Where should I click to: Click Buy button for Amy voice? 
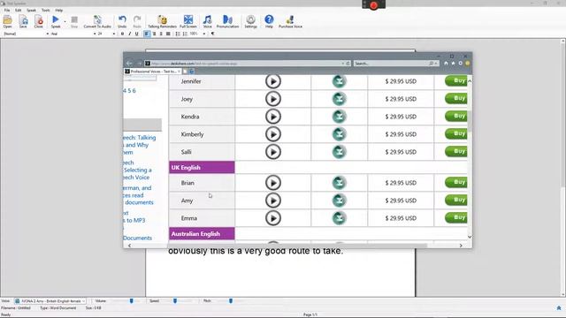click(x=456, y=201)
